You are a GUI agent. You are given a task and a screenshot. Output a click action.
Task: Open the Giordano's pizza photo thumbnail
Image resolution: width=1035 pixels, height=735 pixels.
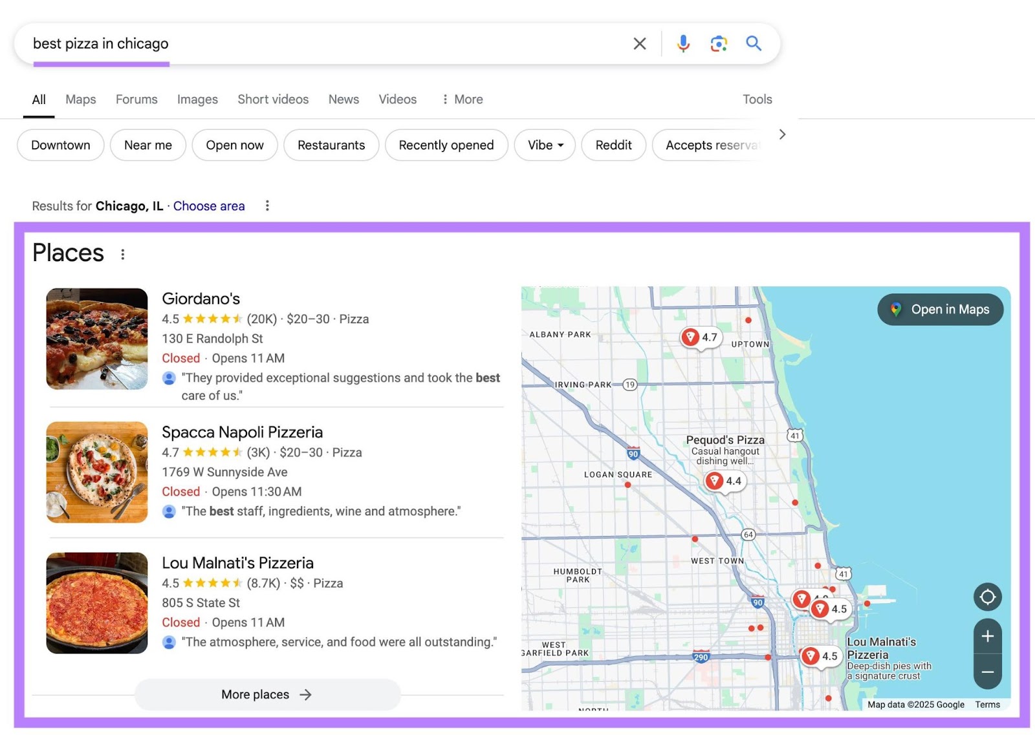(x=96, y=338)
